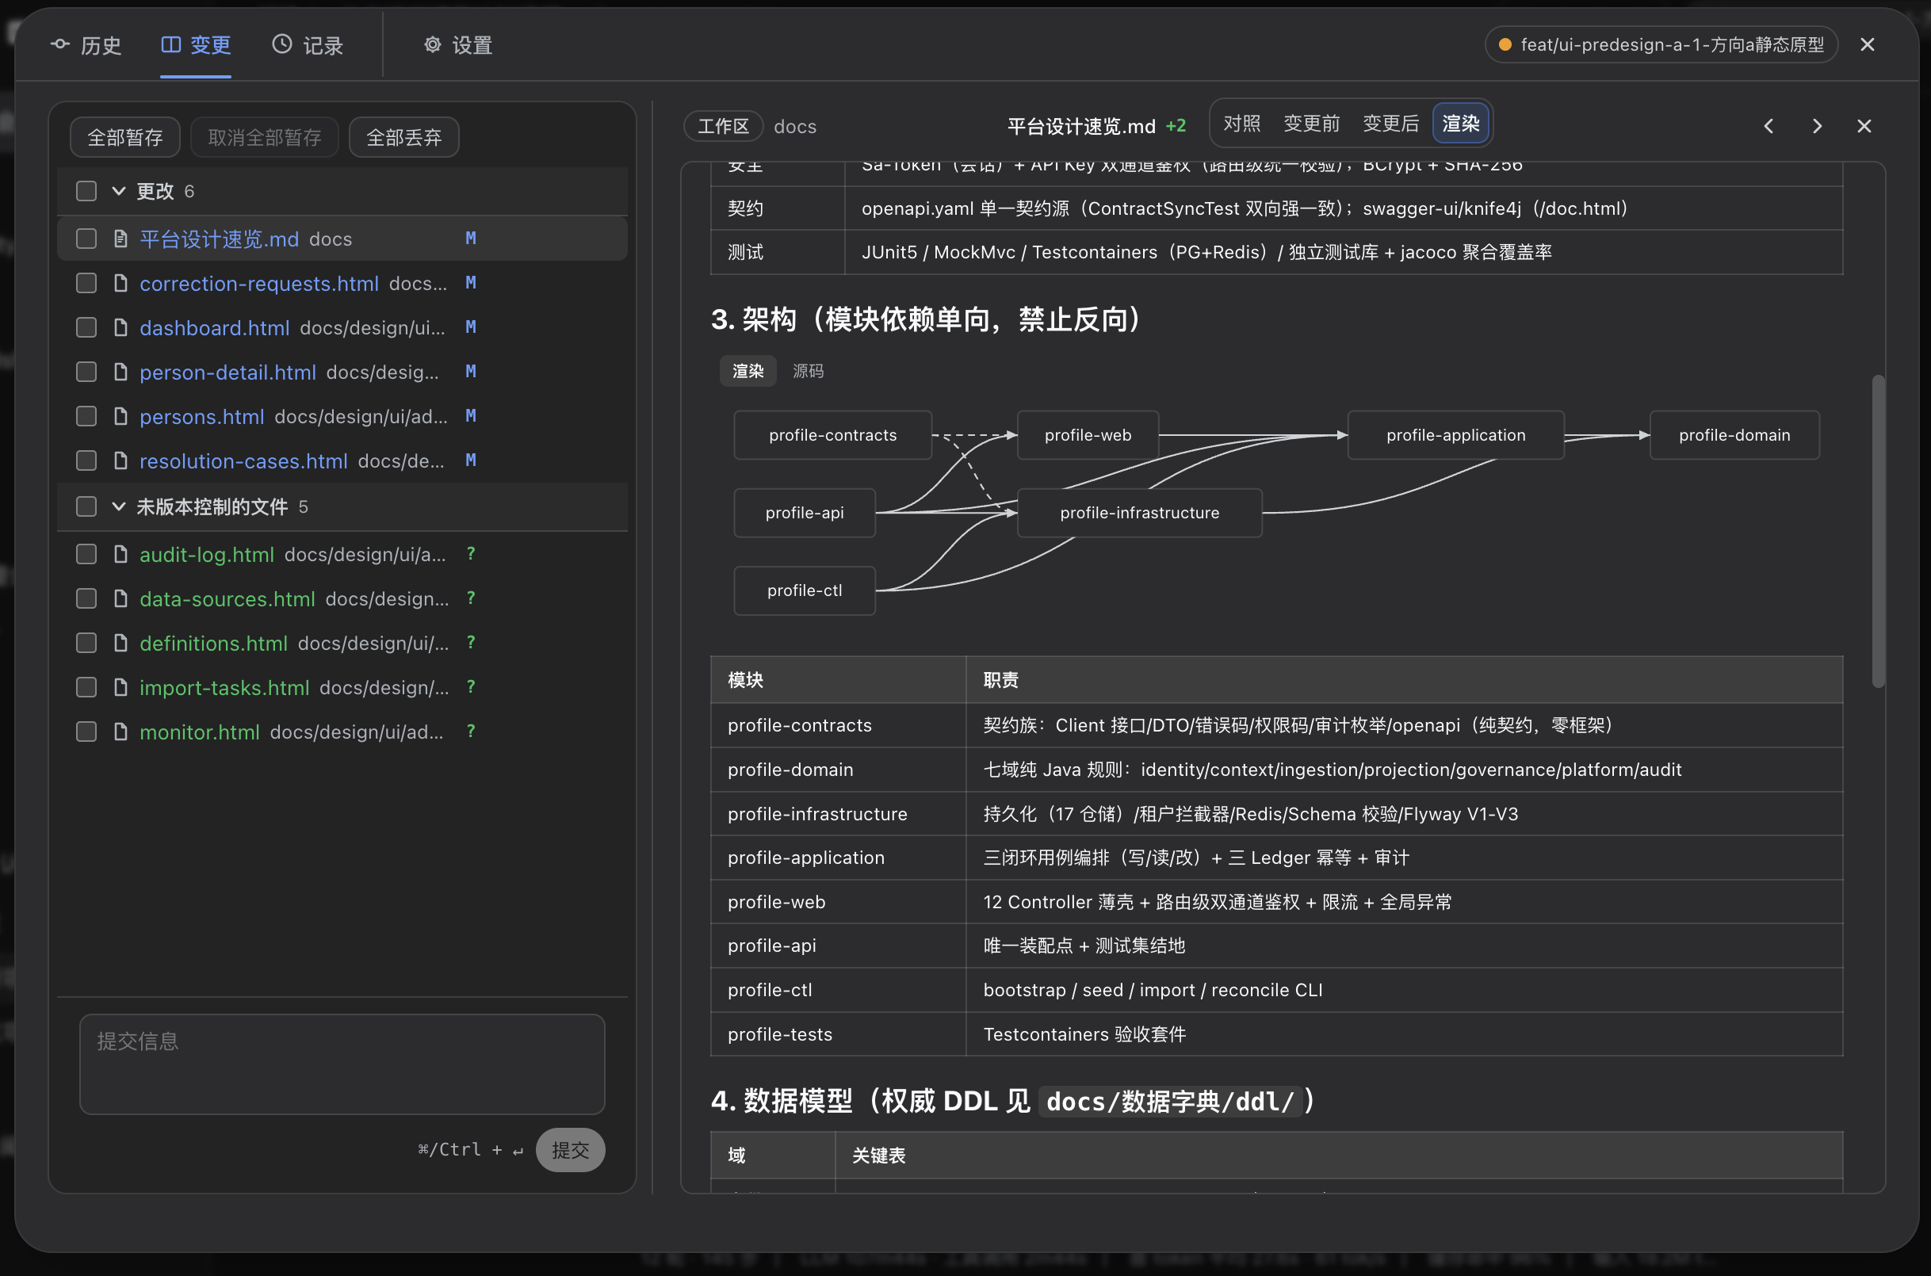This screenshot has height=1276, width=1931.
Task: Click 全部暂存 stage all button
Action: (125, 136)
